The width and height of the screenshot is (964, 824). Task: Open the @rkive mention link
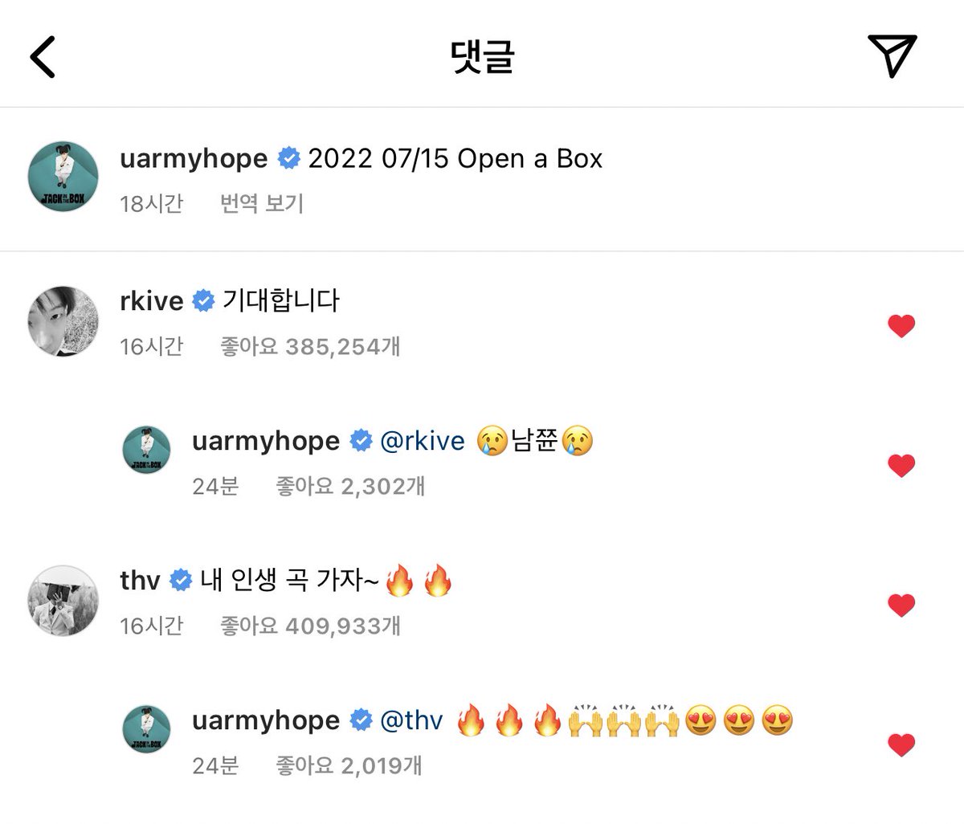(422, 441)
